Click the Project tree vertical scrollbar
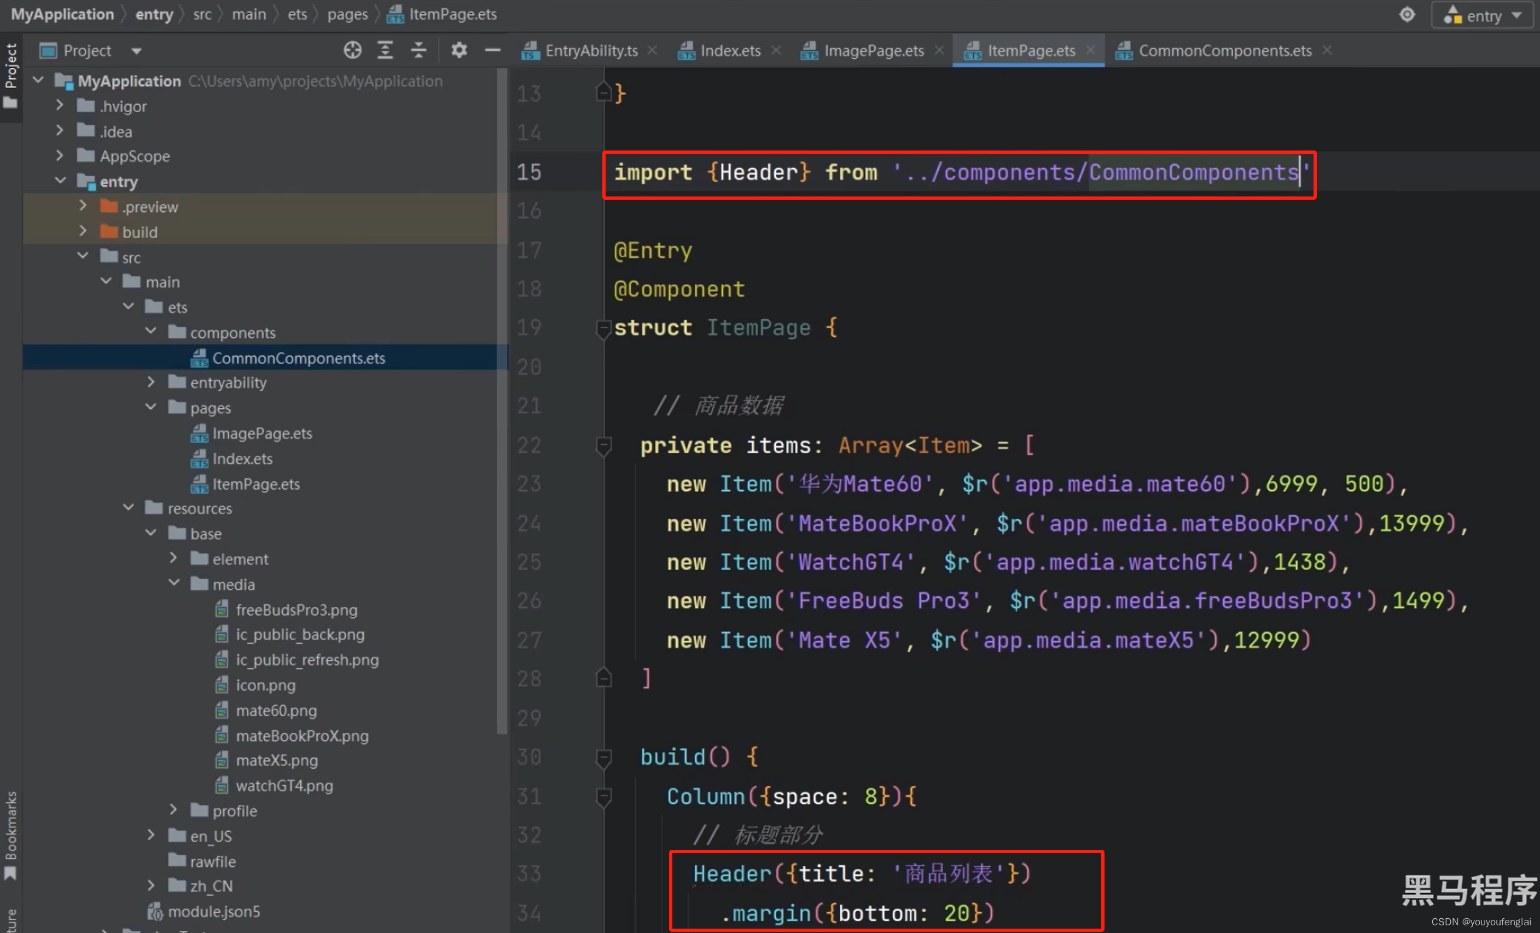The width and height of the screenshot is (1540, 933). point(502,400)
